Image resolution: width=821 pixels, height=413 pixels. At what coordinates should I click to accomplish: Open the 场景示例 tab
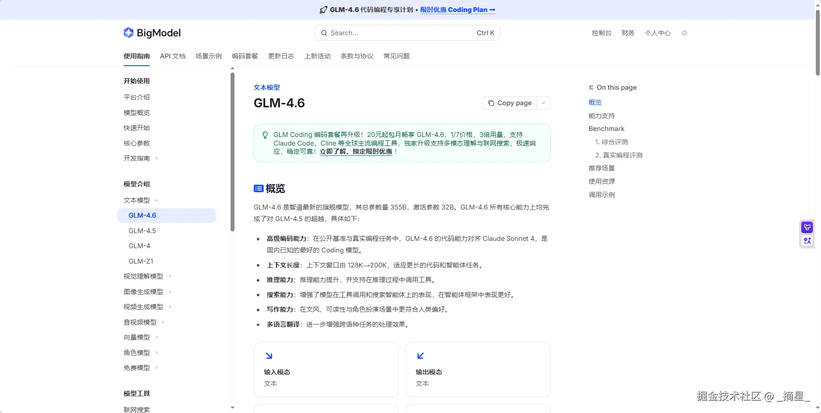(x=209, y=56)
